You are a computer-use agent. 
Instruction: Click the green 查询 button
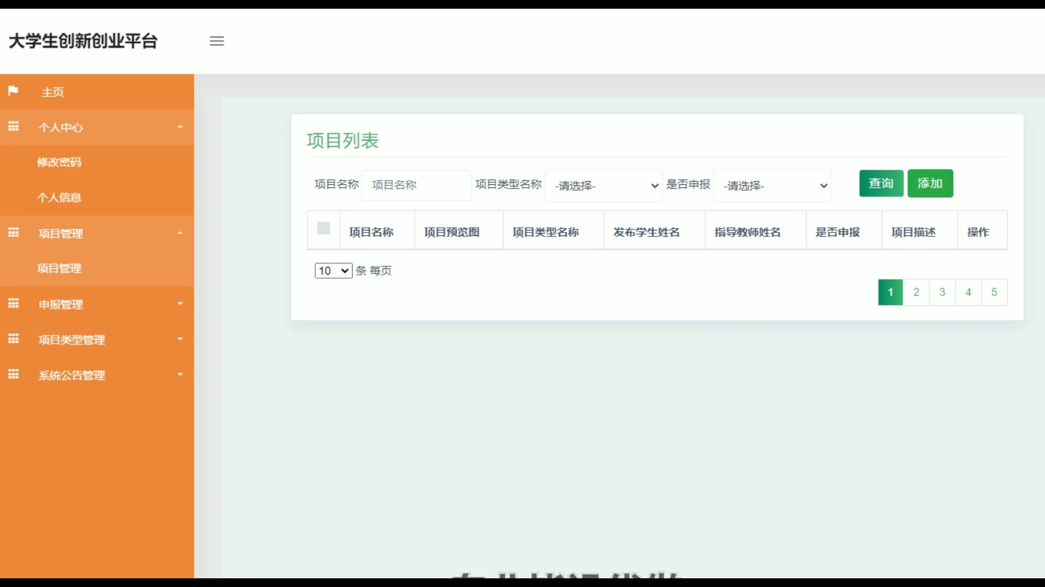pos(881,183)
